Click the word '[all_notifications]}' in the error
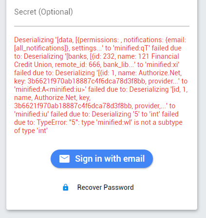 tap(42, 48)
